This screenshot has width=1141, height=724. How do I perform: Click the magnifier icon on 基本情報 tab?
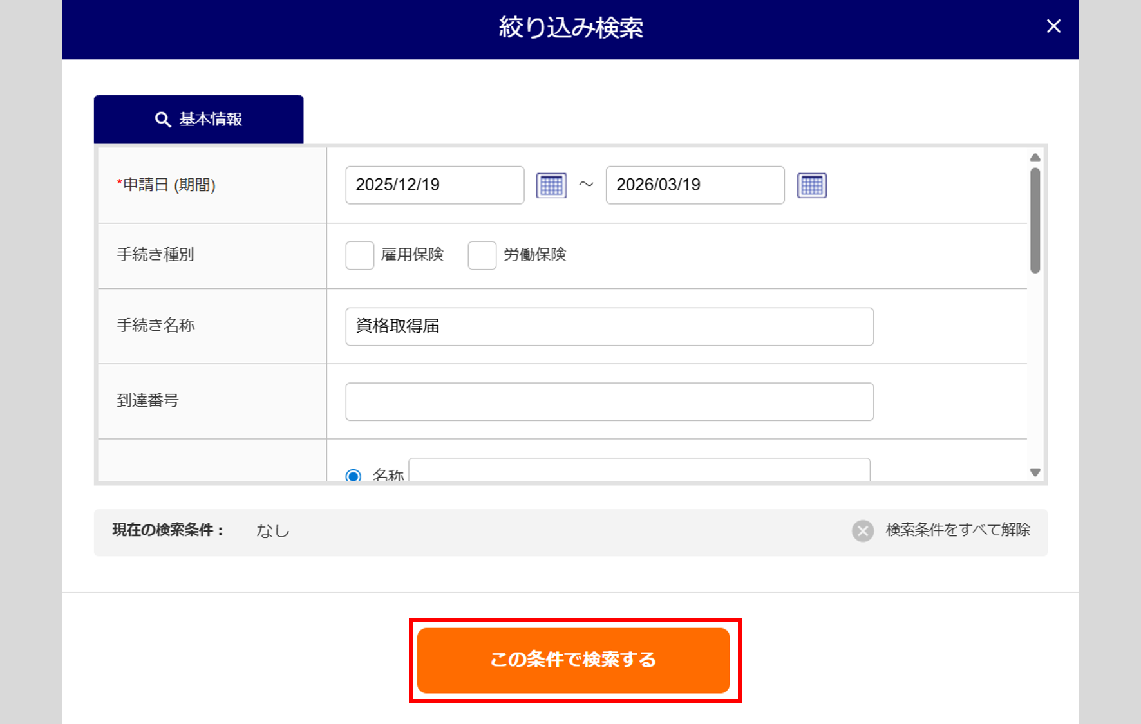[x=163, y=120]
